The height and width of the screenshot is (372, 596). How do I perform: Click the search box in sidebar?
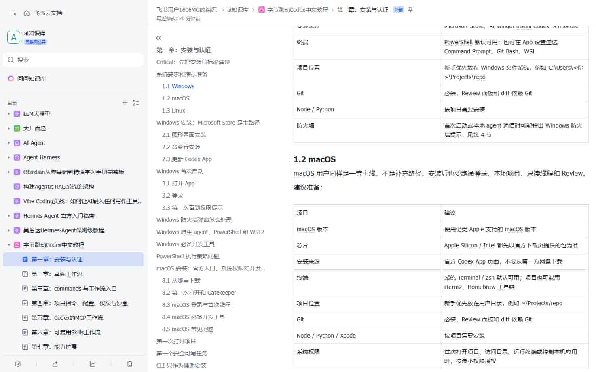click(x=73, y=60)
